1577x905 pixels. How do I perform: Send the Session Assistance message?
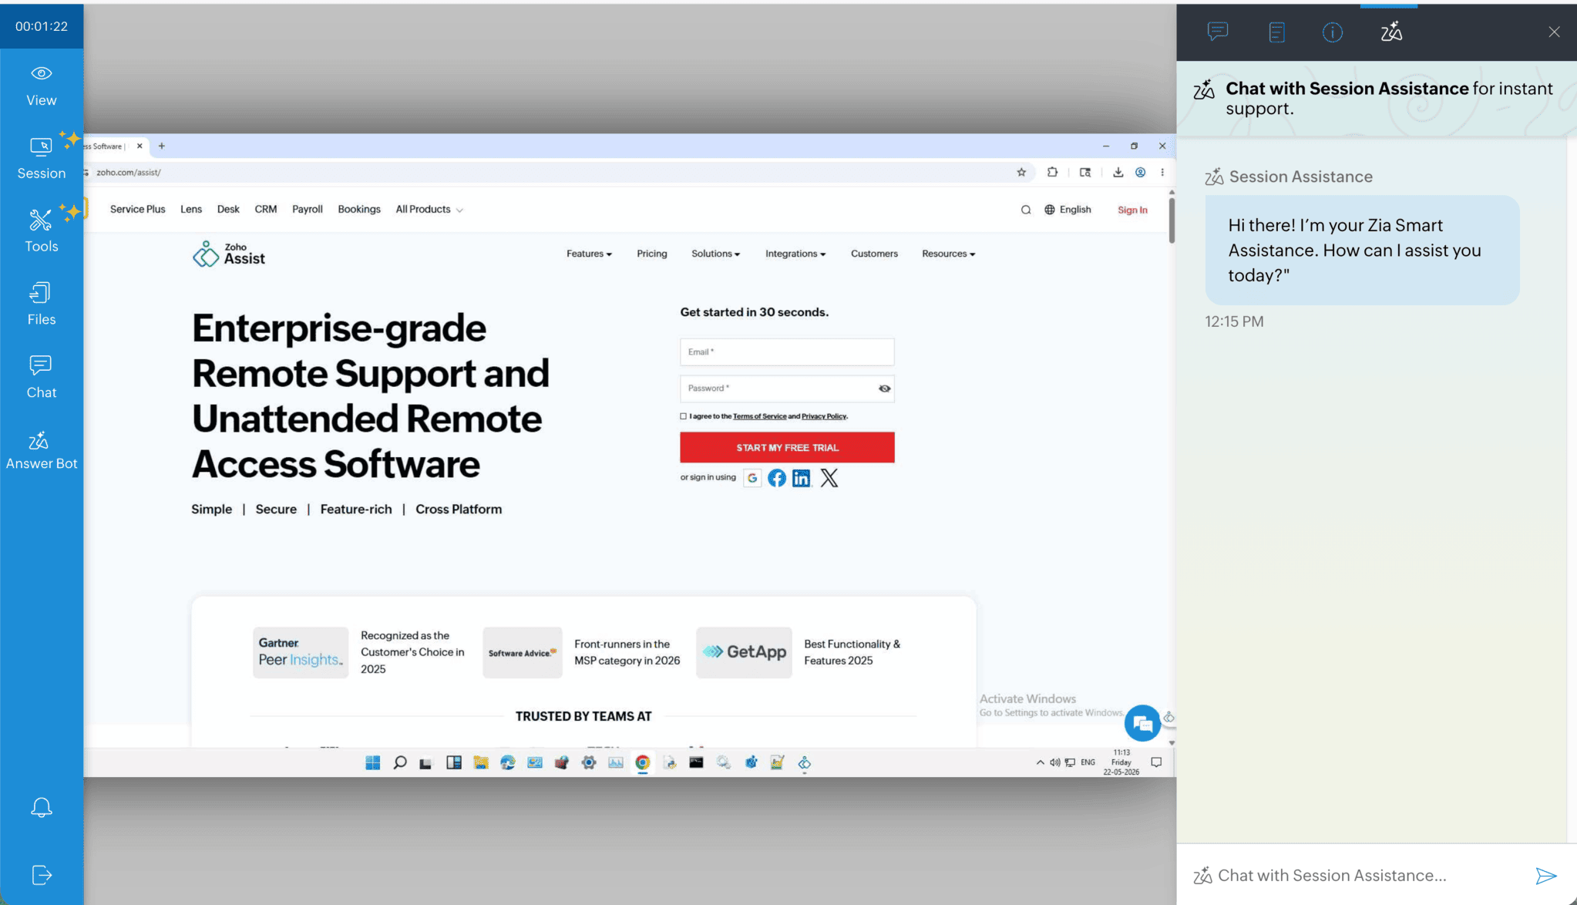[1546, 876]
